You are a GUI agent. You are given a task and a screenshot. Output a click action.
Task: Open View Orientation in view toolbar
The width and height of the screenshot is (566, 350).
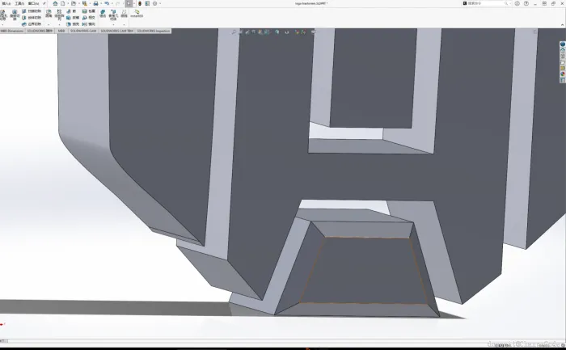pyautogui.click(x=266, y=32)
